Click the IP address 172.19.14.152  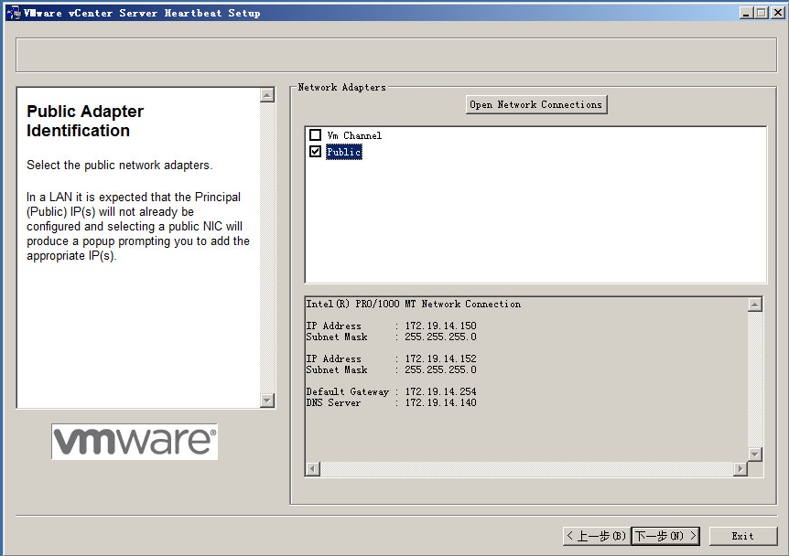click(x=440, y=358)
